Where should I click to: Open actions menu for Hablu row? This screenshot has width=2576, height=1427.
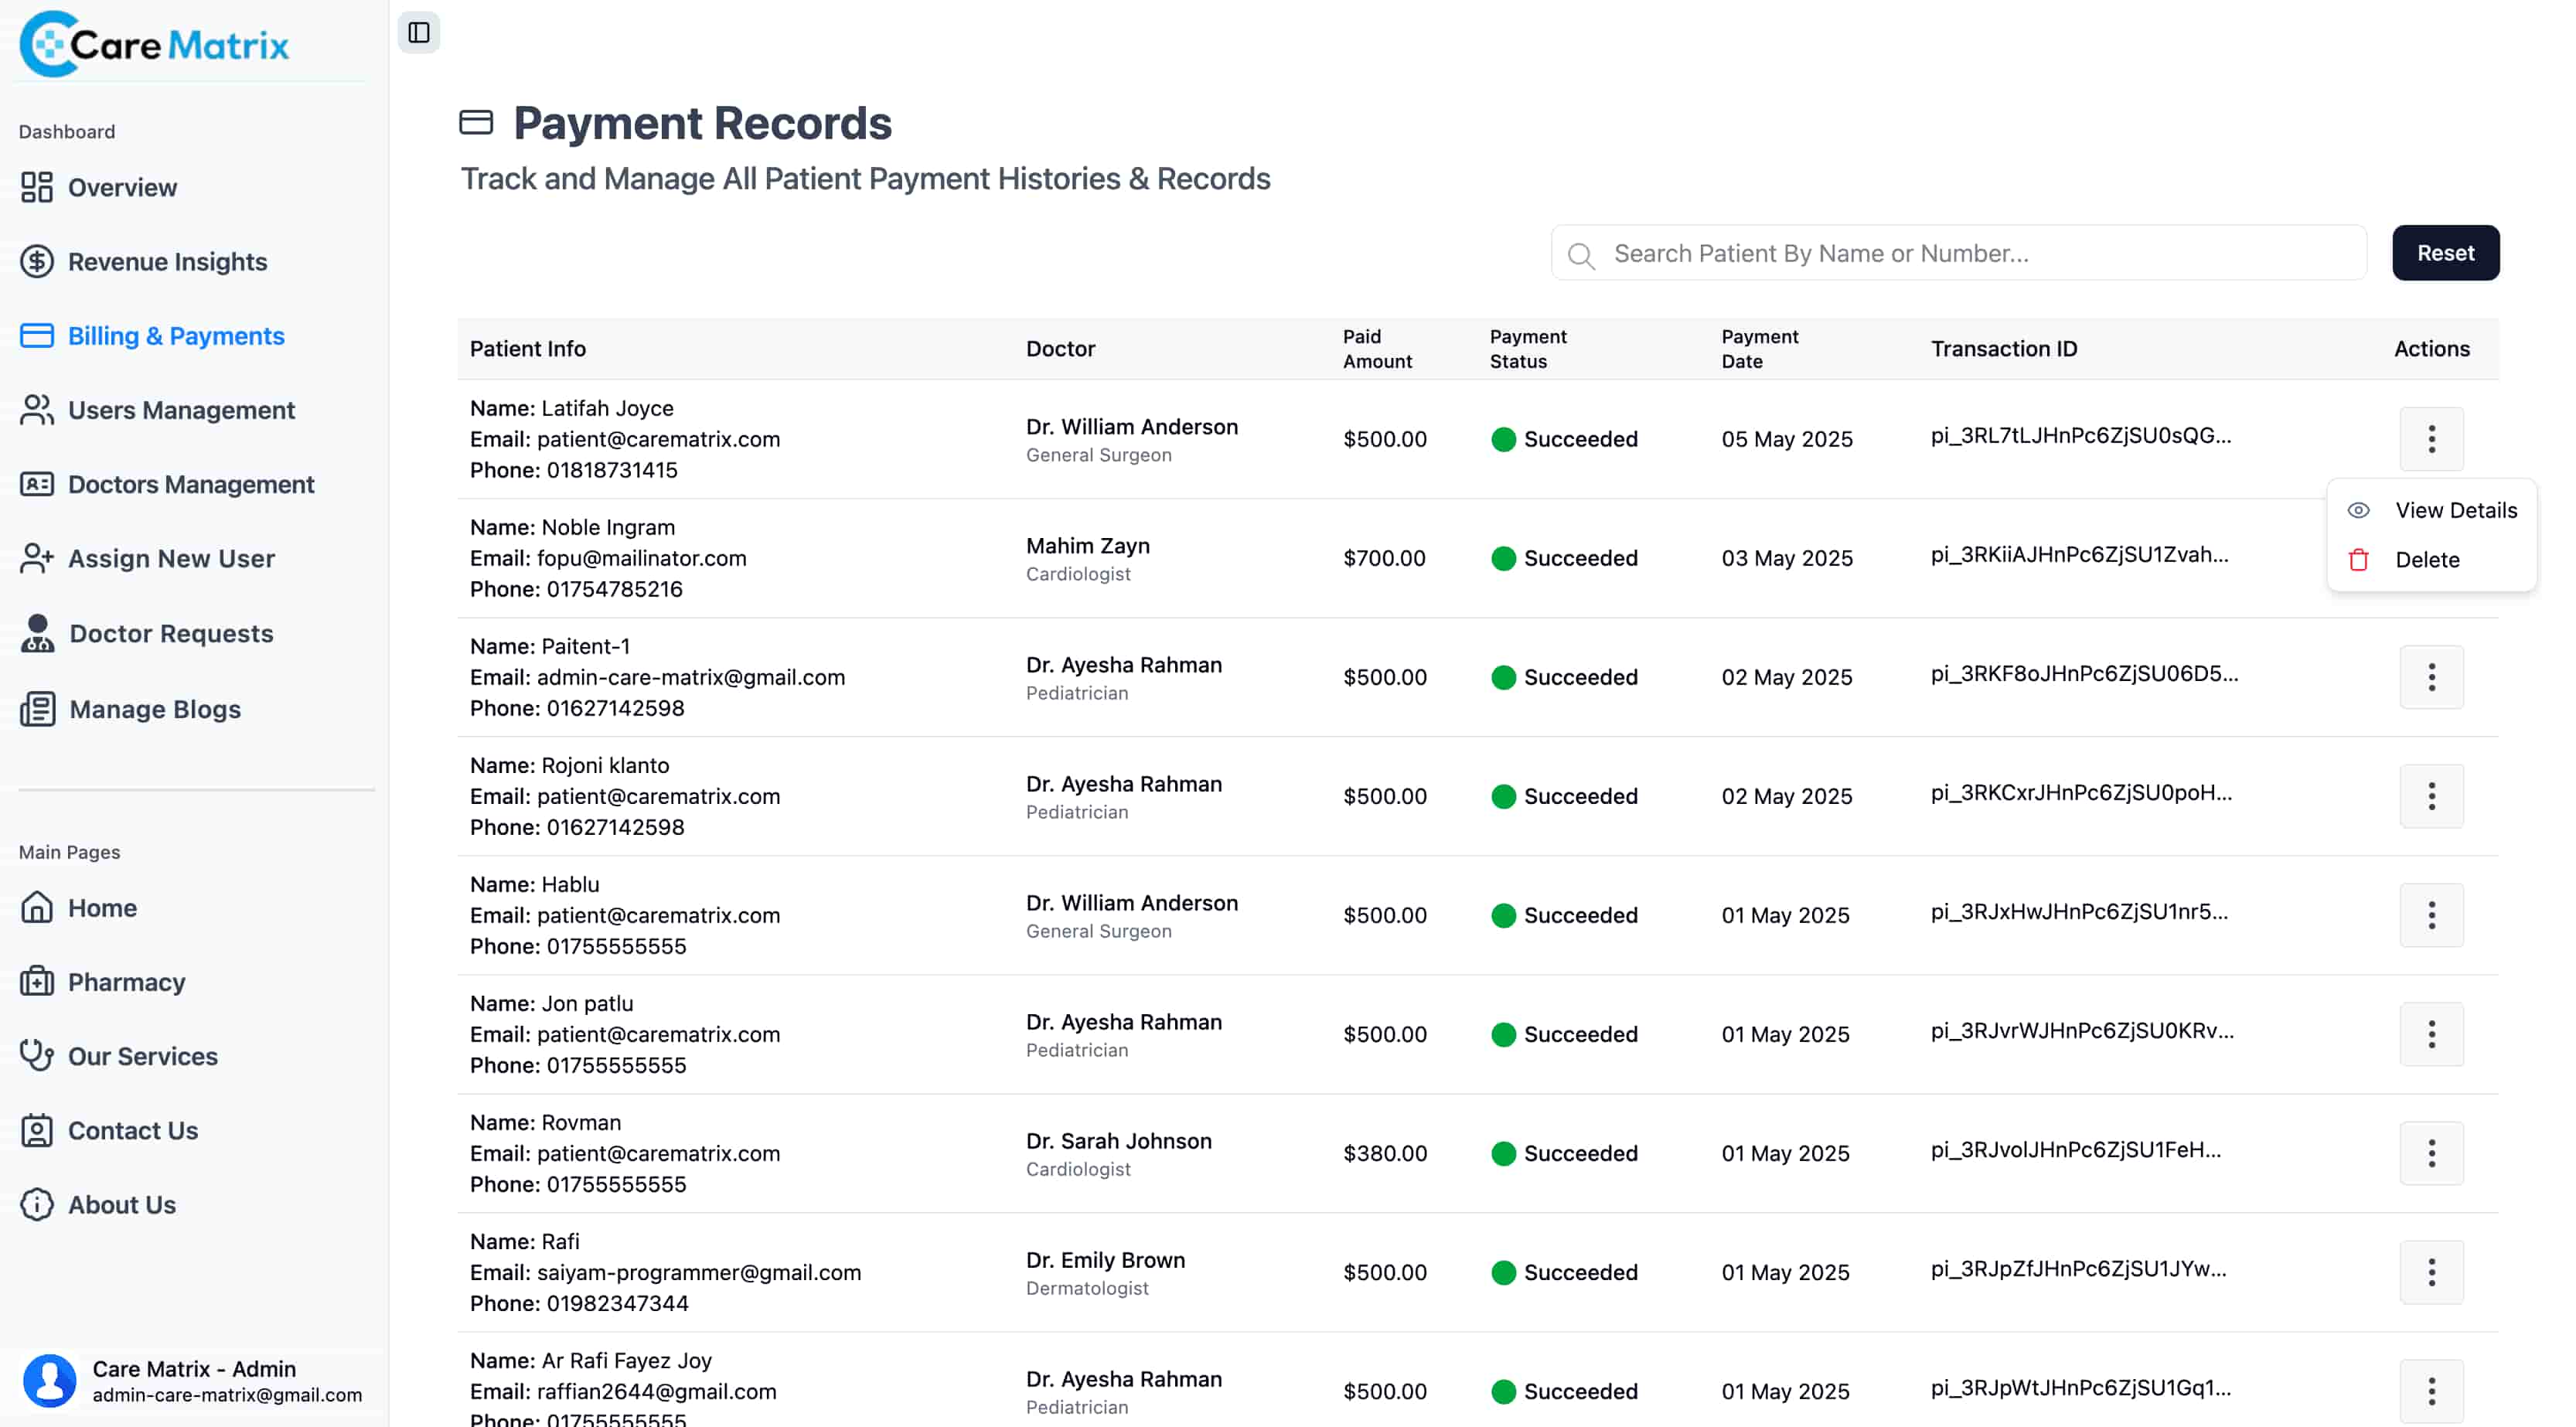tap(2431, 915)
